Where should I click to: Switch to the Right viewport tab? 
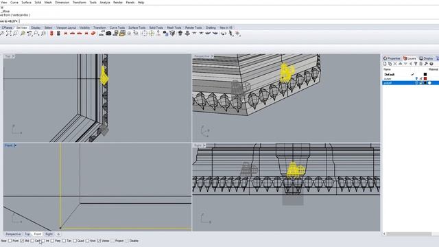(x=49, y=234)
